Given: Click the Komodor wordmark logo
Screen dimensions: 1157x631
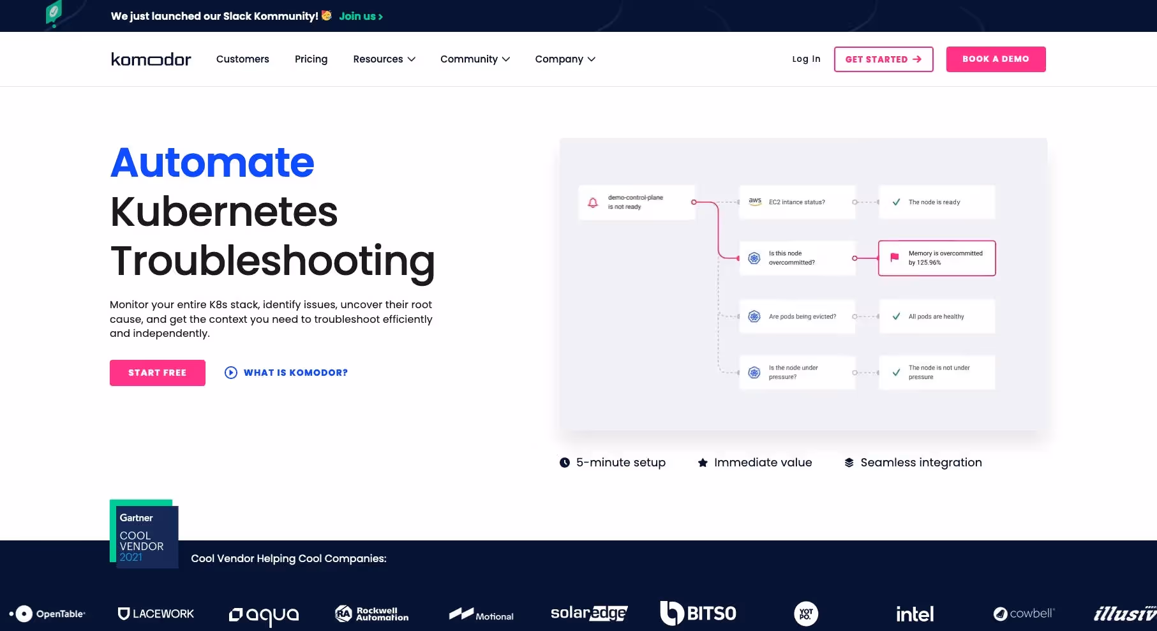Looking at the screenshot, I should 151,59.
